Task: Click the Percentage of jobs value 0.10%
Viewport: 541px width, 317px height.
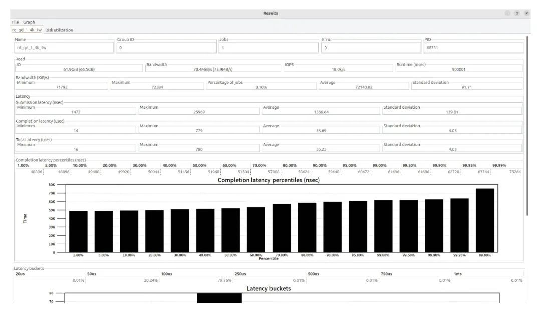Action: coord(261,87)
